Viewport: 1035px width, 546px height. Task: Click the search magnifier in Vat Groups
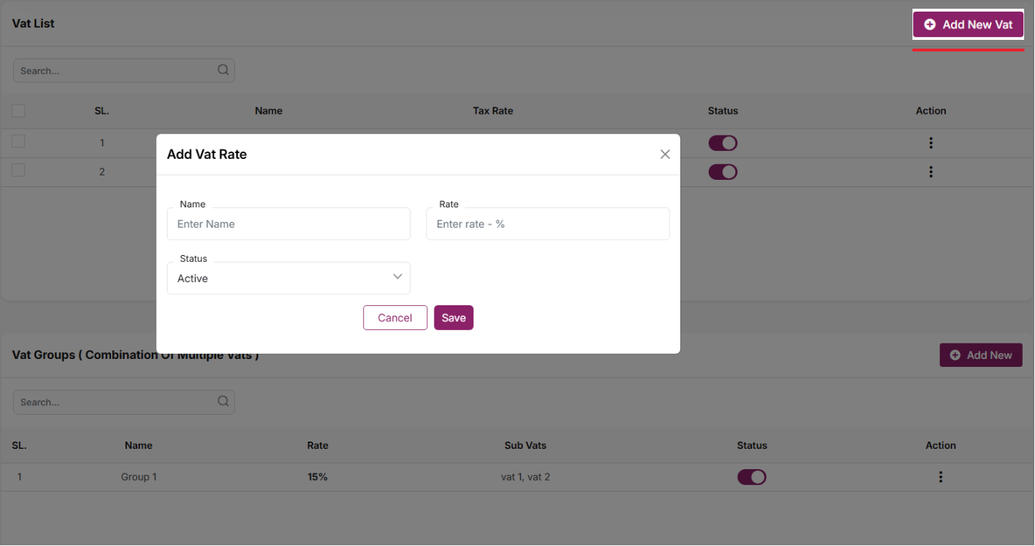pos(223,402)
